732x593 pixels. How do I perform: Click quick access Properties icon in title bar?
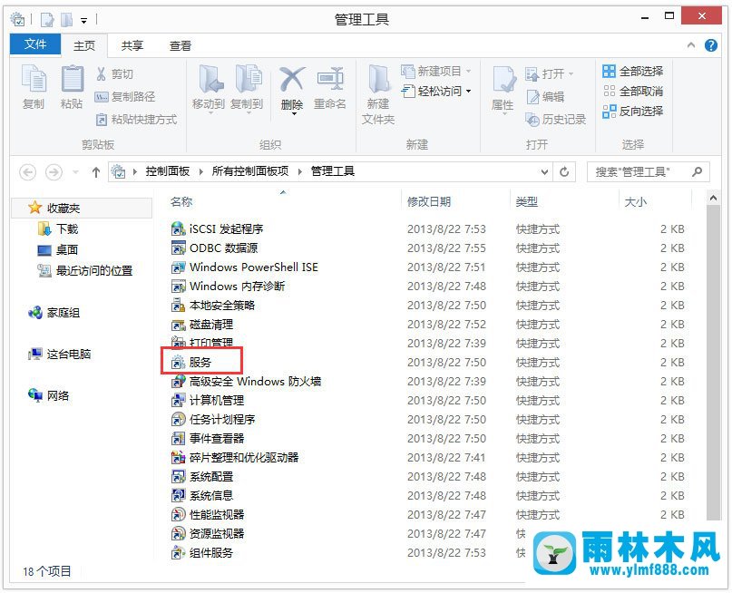click(47, 19)
